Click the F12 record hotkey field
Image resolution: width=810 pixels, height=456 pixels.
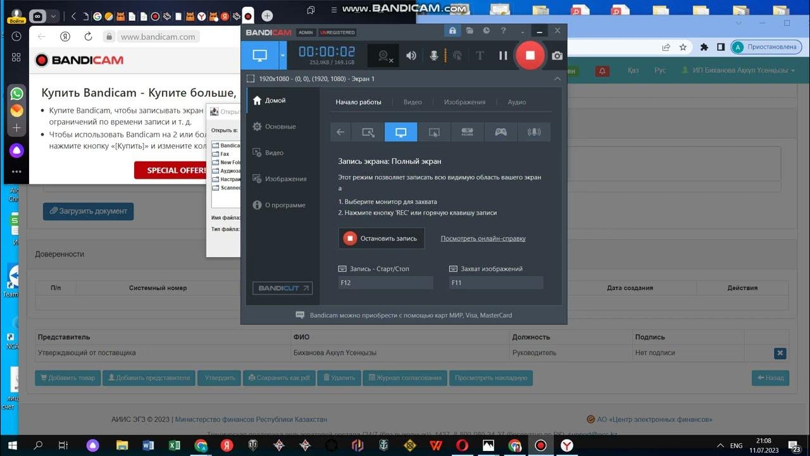(x=385, y=283)
